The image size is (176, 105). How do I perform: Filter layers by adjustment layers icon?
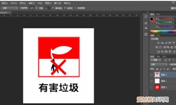(x=170, y=60)
